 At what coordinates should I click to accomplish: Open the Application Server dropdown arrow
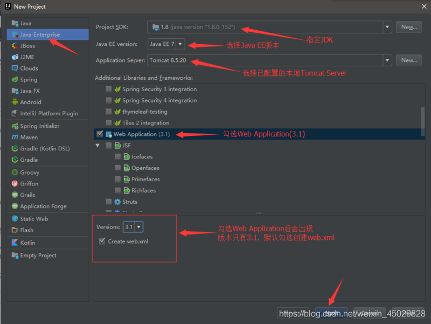[387, 60]
